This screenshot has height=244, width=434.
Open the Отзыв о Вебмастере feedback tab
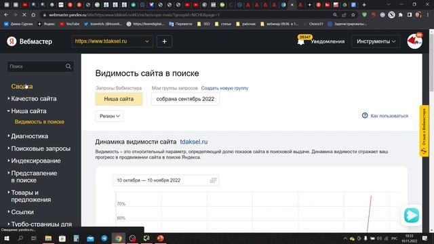424,131
